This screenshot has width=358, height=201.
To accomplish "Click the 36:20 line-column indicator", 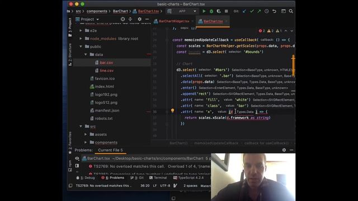I will click(145, 186).
